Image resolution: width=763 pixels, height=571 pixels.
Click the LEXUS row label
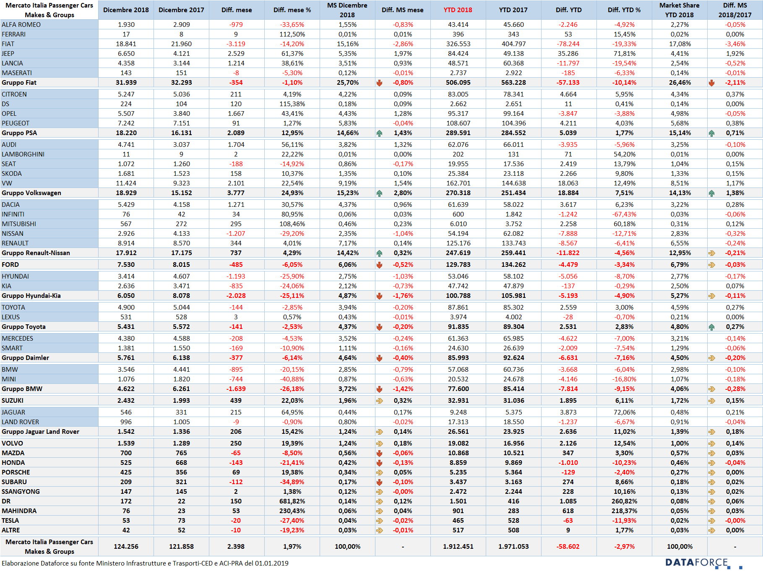pyautogui.click(x=11, y=317)
